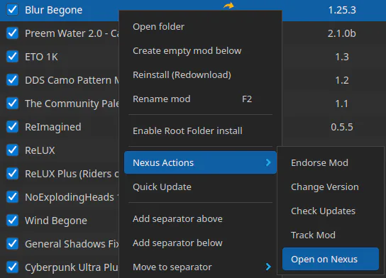
Task: Expand Move to separator chevron
Action: coord(268,267)
